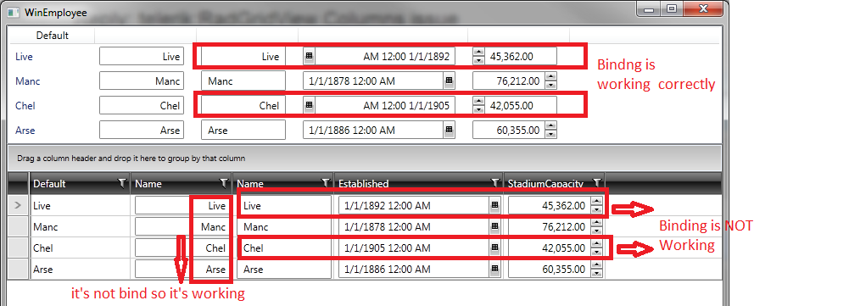Maximize the WinEmployee window
The width and height of the screenshot is (849, 306).
[672, 8]
